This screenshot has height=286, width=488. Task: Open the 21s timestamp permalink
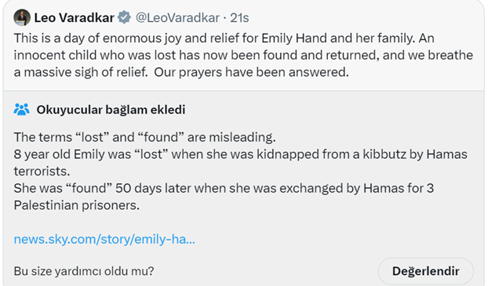tap(239, 18)
